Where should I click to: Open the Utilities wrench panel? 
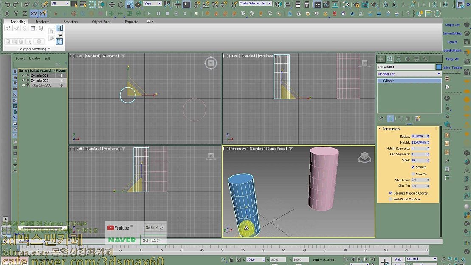426,59
